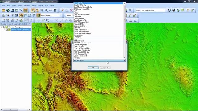This screenshot has width=198, height=111.
Task: Click the 3D cube view icon
Action: [x=16, y=15]
